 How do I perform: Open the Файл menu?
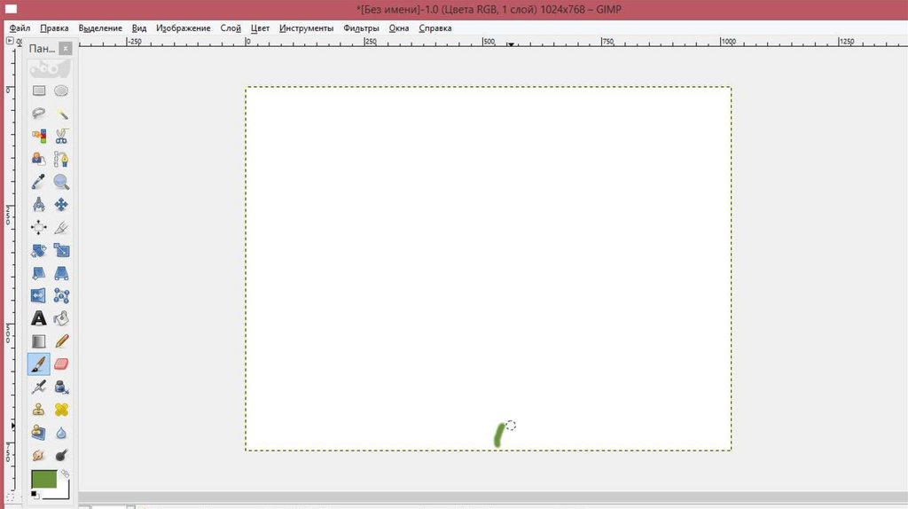tap(20, 28)
